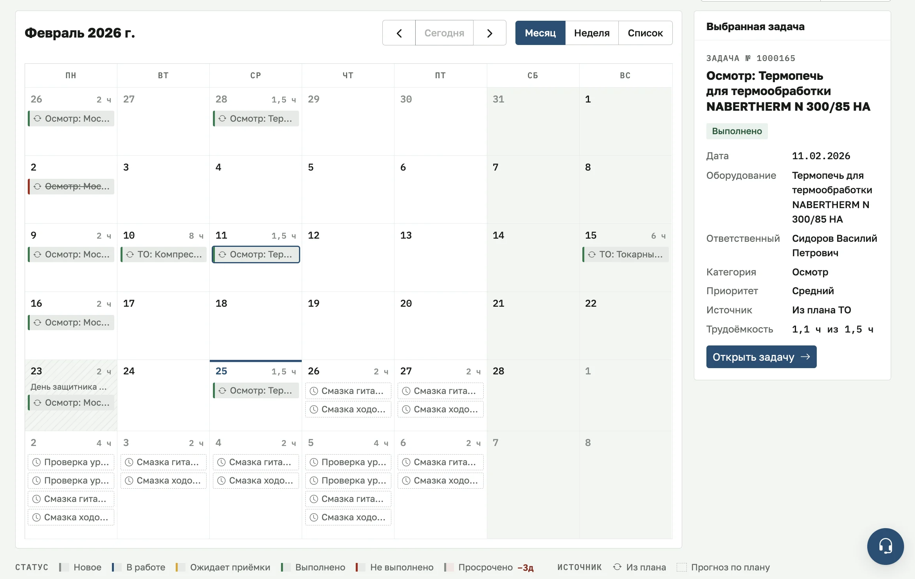Image resolution: width=915 pixels, height=579 pixels.
Task: Select Смазка гита... forecast on February 26
Action: 348,391
